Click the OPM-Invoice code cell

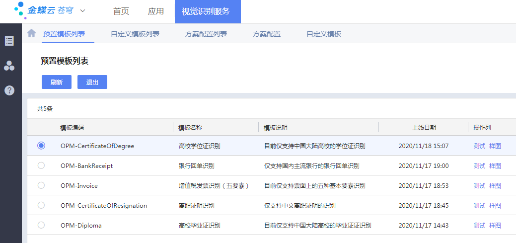[79, 186]
